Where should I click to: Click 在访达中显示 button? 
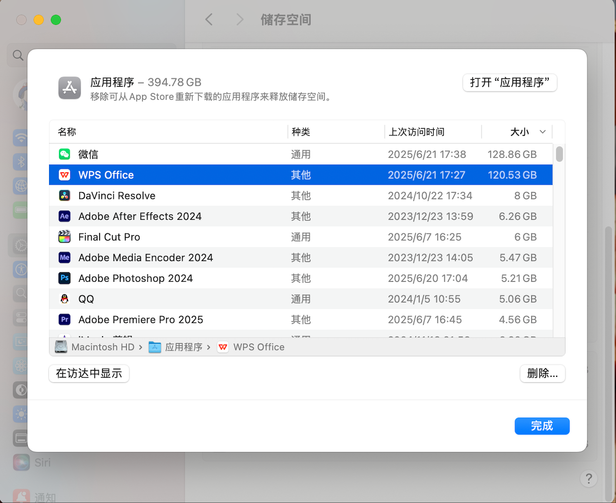click(x=89, y=373)
